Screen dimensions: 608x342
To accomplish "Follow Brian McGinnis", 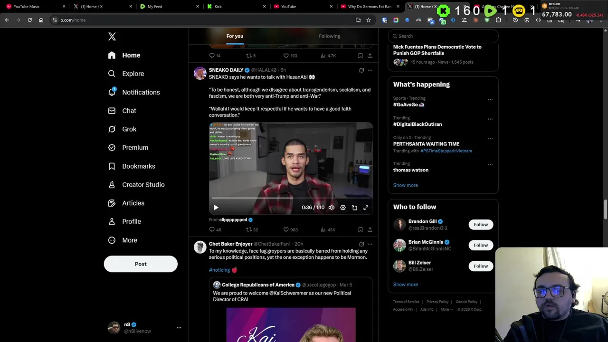I will click(x=481, y=245).
